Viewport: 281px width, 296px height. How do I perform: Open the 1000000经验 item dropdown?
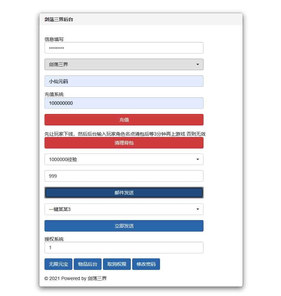(124, 159)
